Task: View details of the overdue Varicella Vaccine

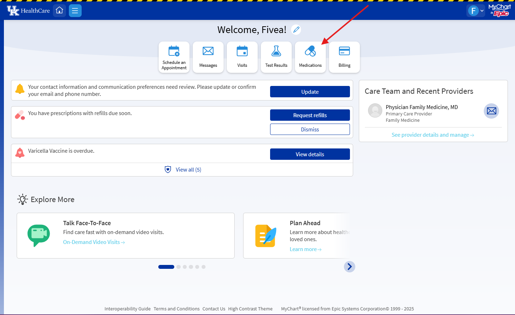Action: pos(309,154)
